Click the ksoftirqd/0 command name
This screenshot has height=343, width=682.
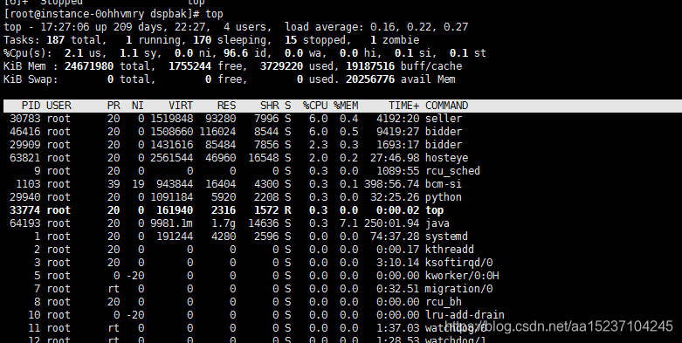click(x=458, y=263)
